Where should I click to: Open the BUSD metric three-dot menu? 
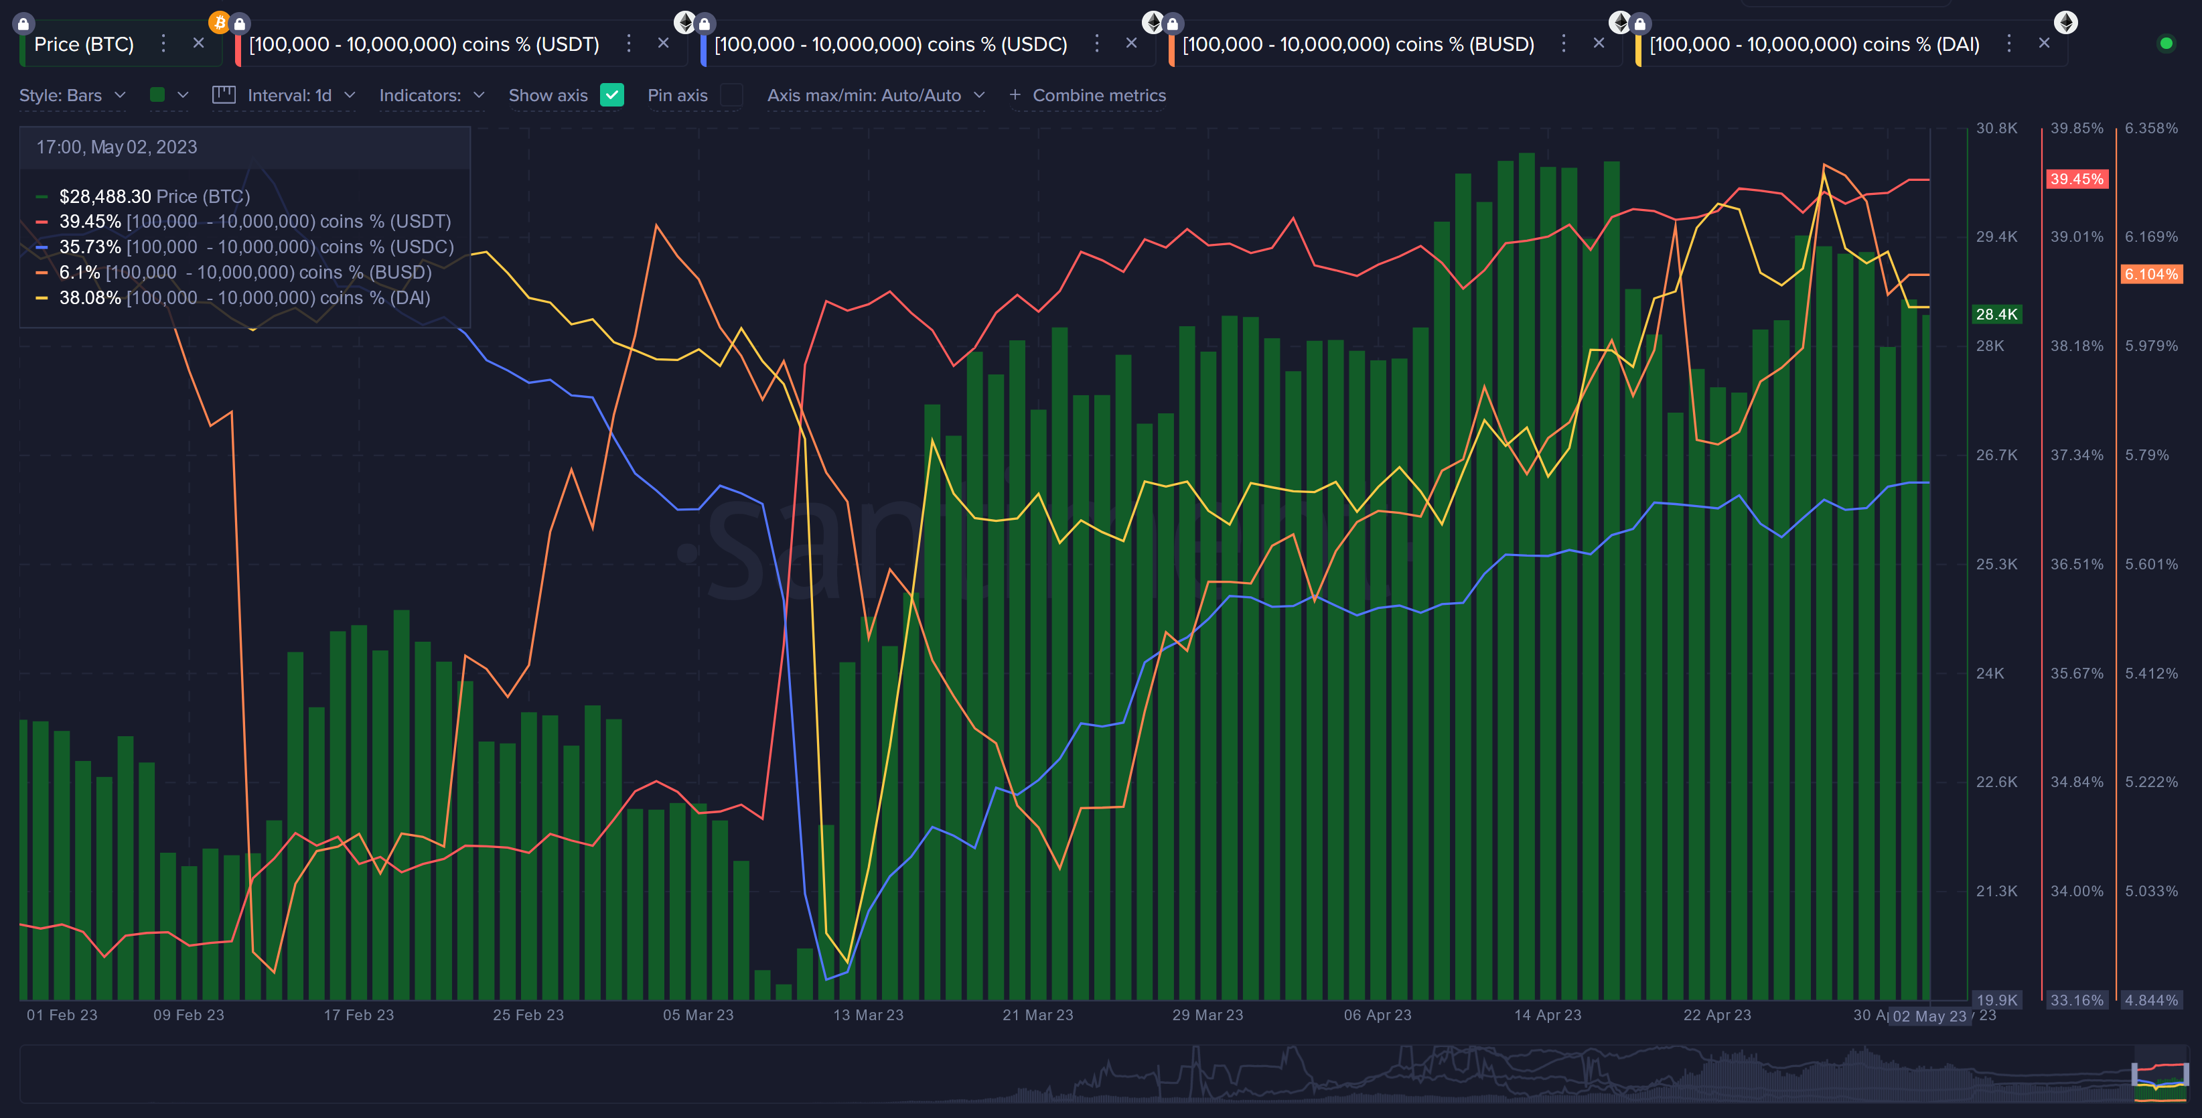(1564, 44)
